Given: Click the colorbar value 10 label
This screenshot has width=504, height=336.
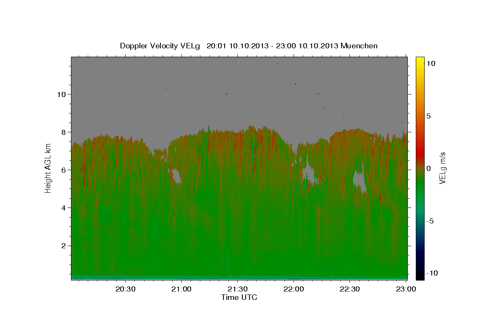Looking at the screenshot, I should [430, 63].
